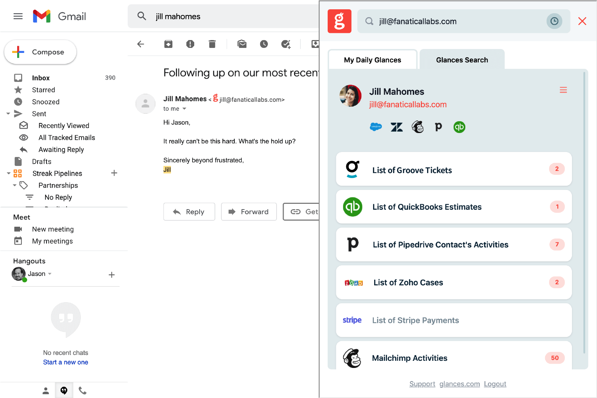Select the Hangouts conversations bubble icon
This screenshot has height=398, width=597.
(64, 390)
